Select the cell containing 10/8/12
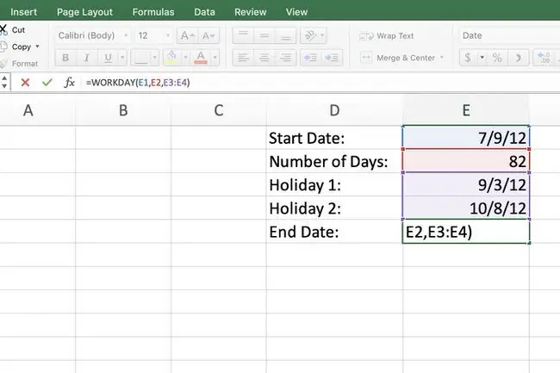 click(x=466, y=208)
